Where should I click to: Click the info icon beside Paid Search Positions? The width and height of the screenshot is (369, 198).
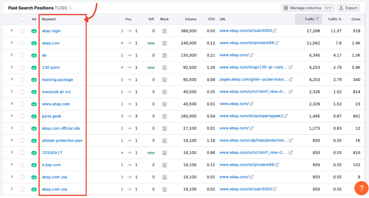click(x=71, y=8)
